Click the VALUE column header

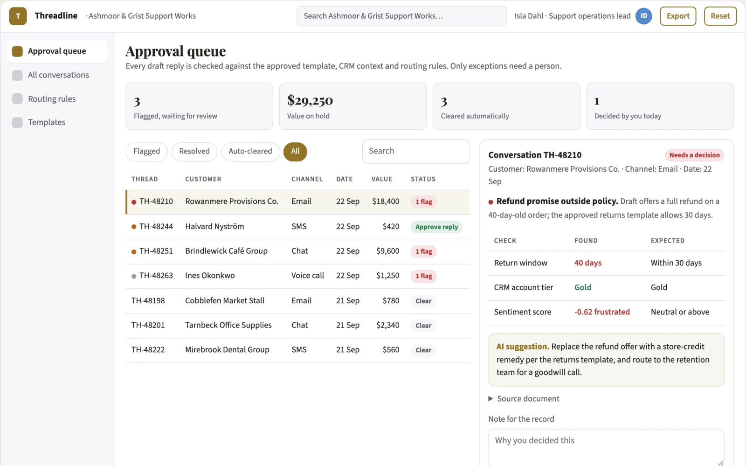pos(382,179)
